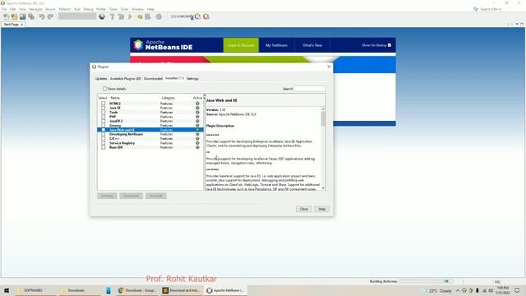Click the blue phone icon in taskbar

pos(108,290)
